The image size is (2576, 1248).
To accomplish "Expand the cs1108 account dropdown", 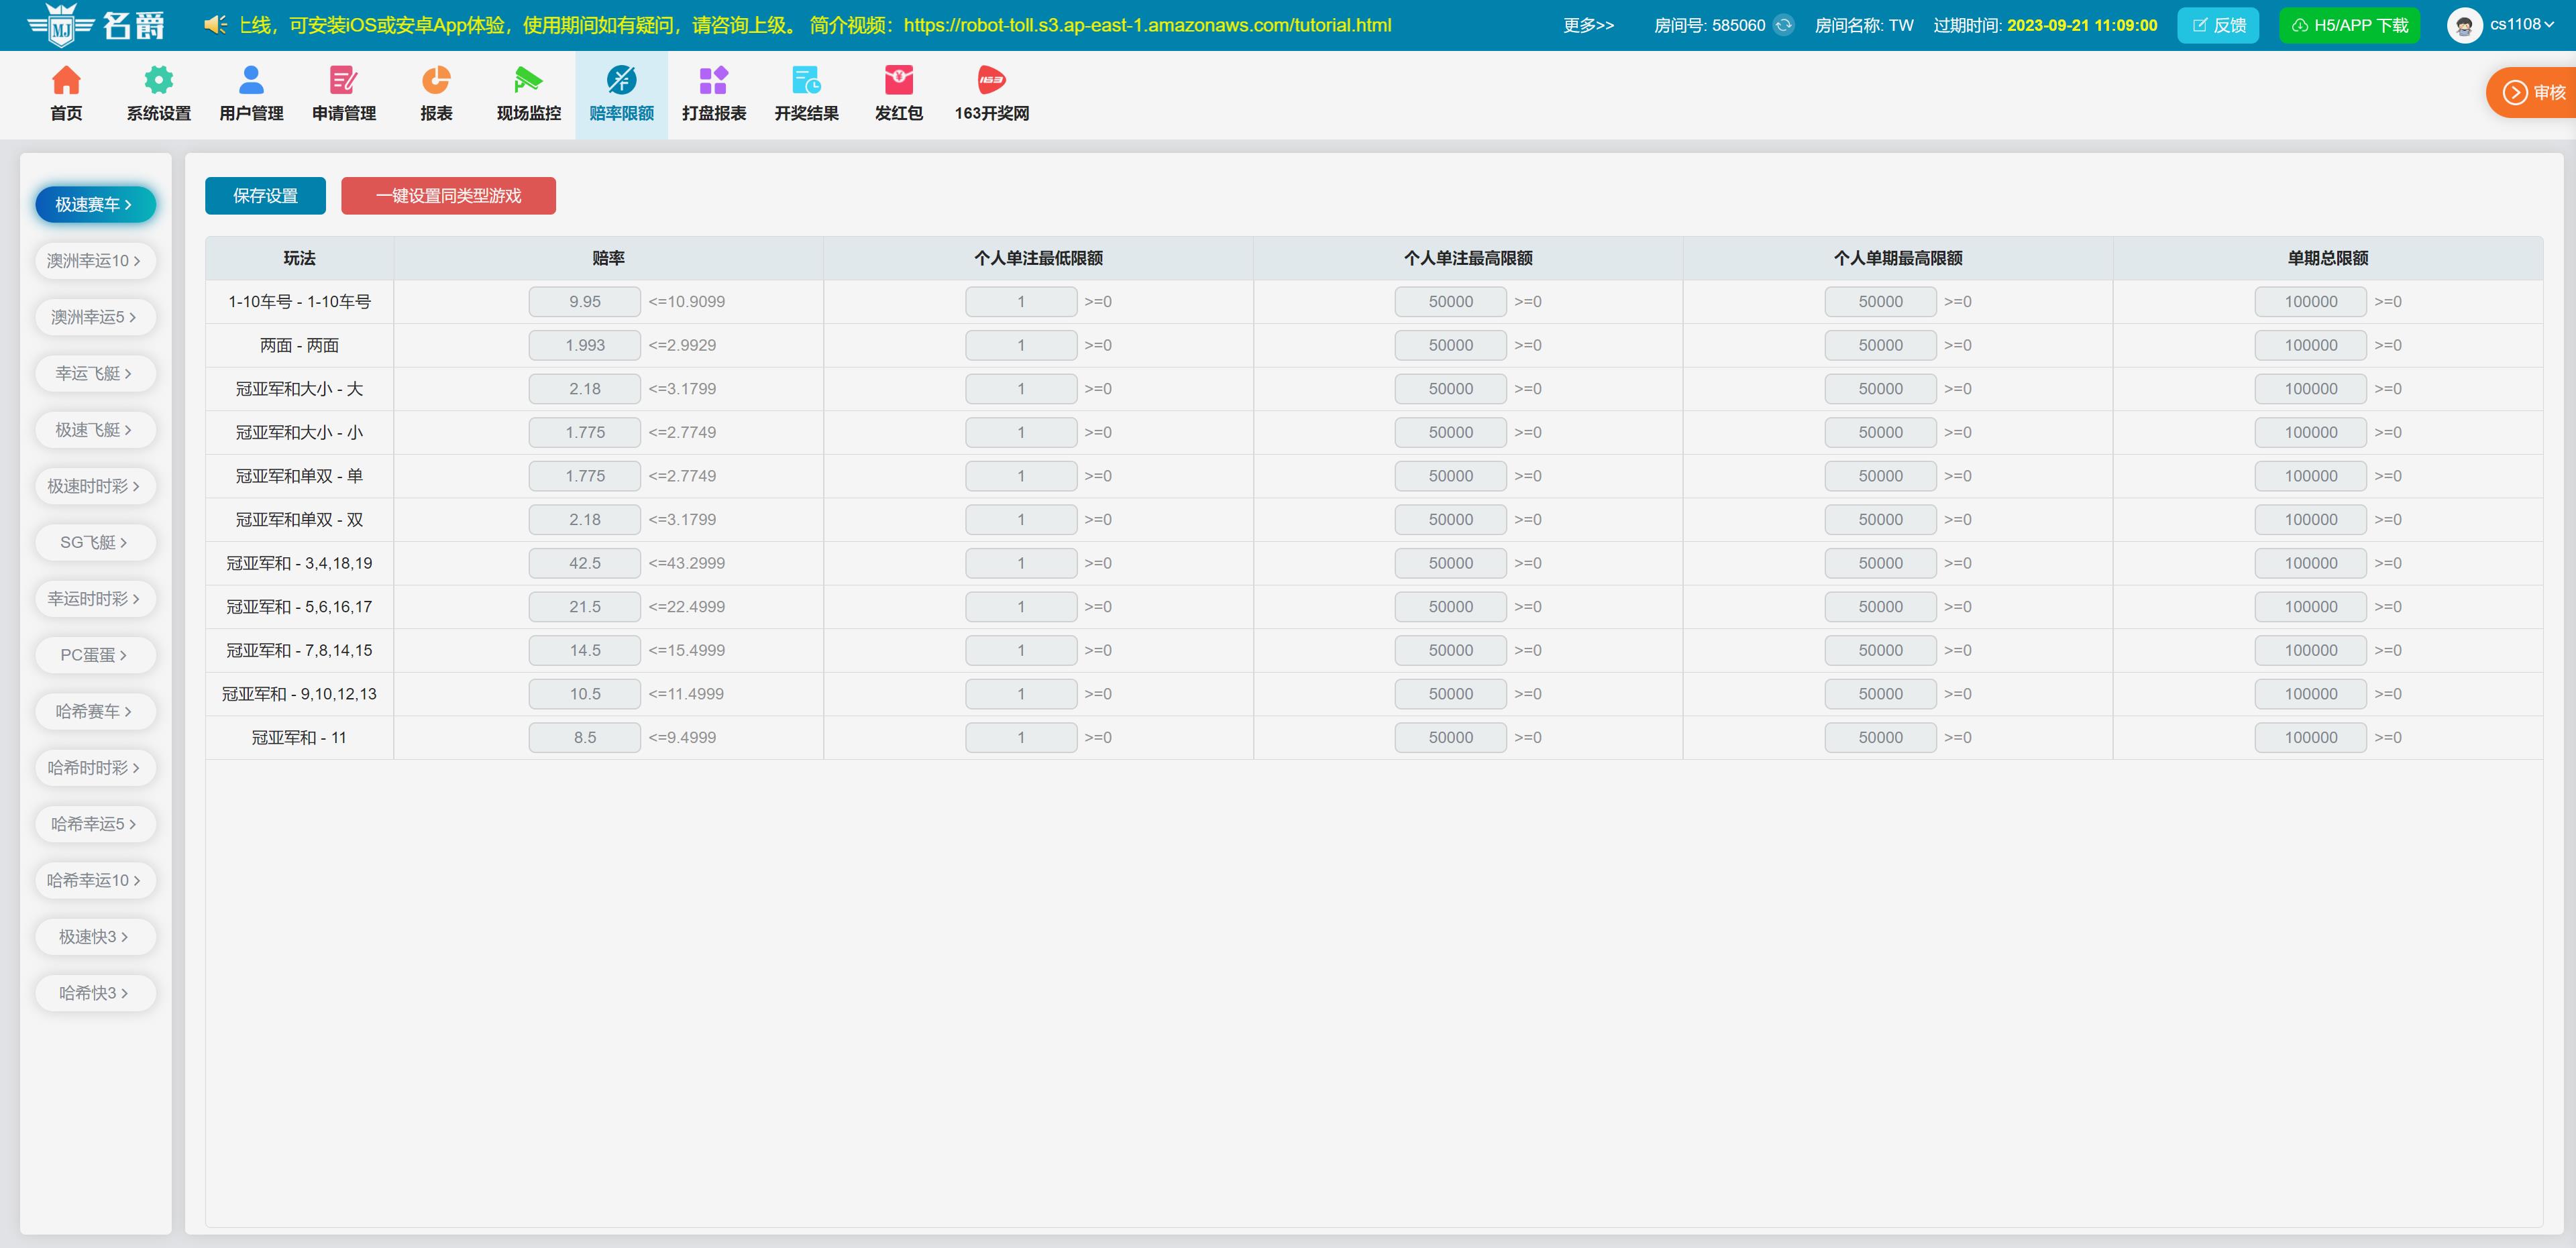I will (x=2521, y=25).
